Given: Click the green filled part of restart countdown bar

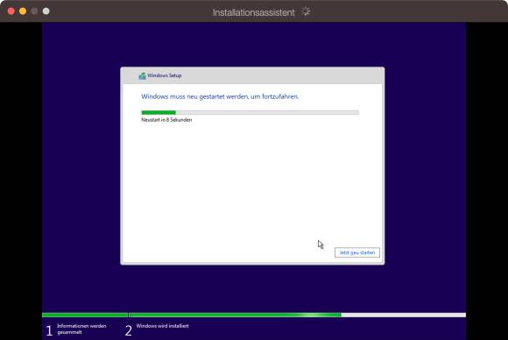Looking at the screenshot, I should 159,112.
